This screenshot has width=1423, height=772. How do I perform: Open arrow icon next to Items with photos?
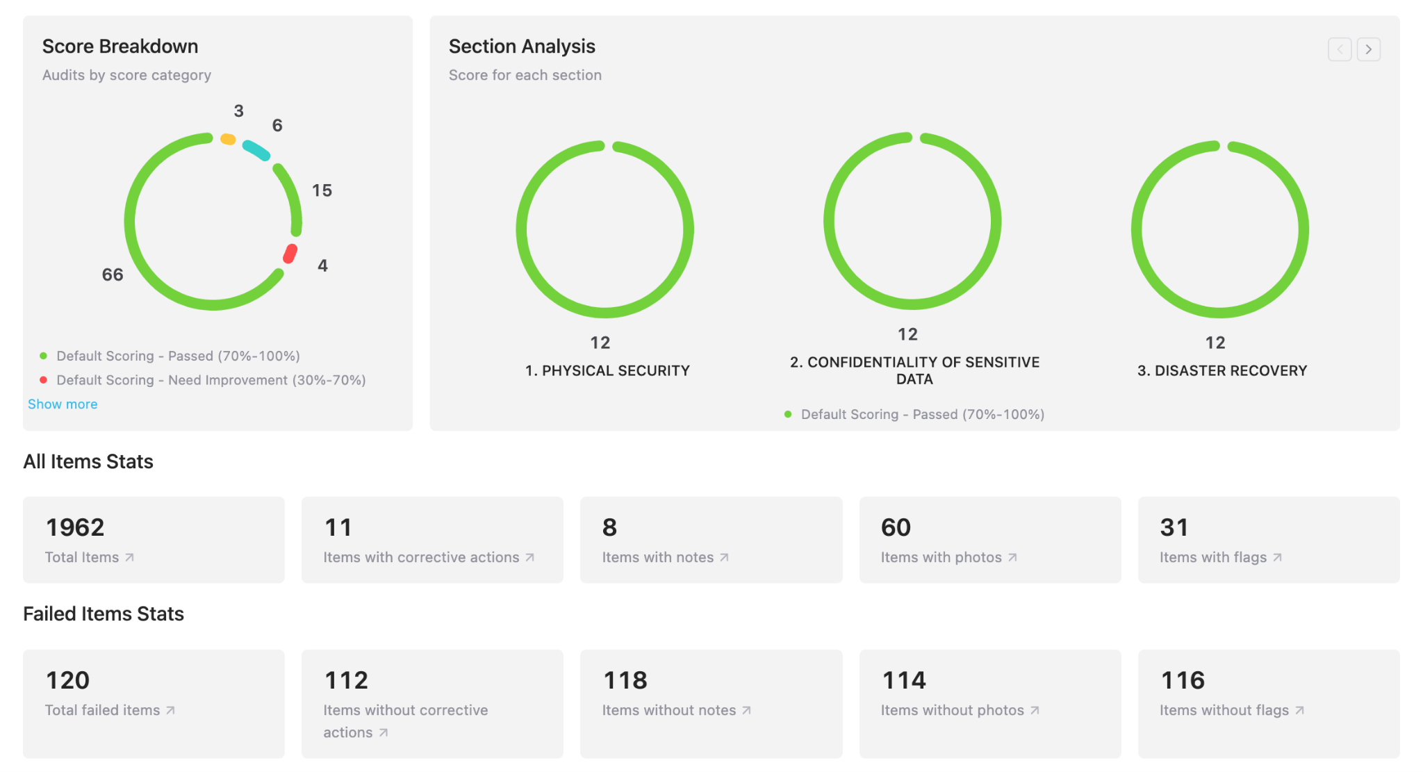click(1012, 557)
